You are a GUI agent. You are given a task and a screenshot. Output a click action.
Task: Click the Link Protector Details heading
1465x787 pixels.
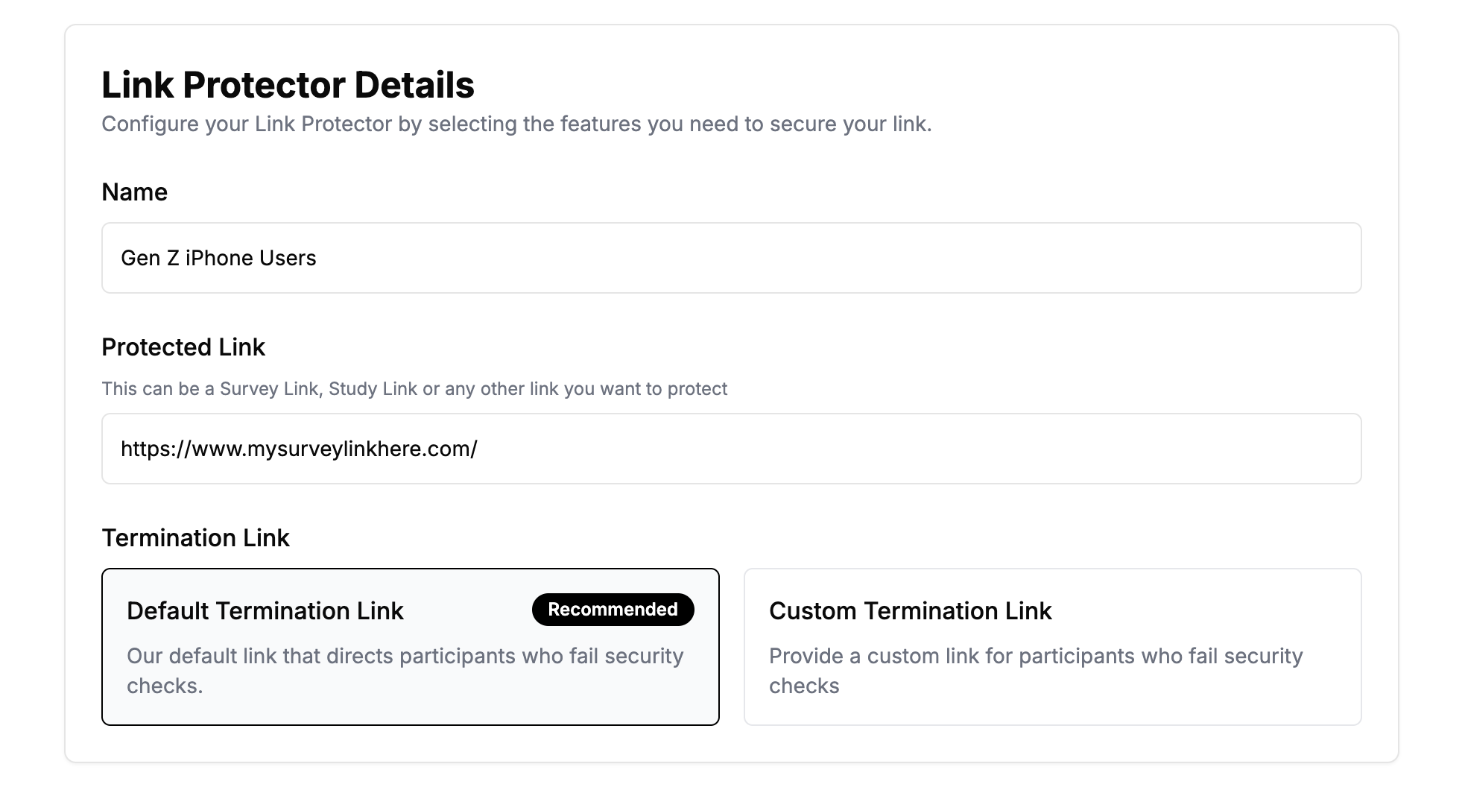(288, 85)
